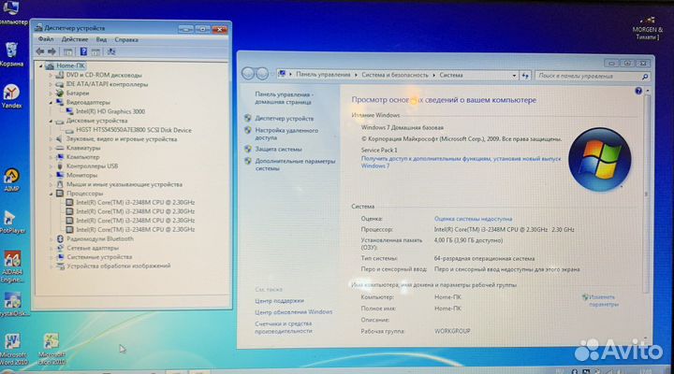The image size is (674, 374).
Task: Open Компьютер desktop icon
Action: point(12,13)
